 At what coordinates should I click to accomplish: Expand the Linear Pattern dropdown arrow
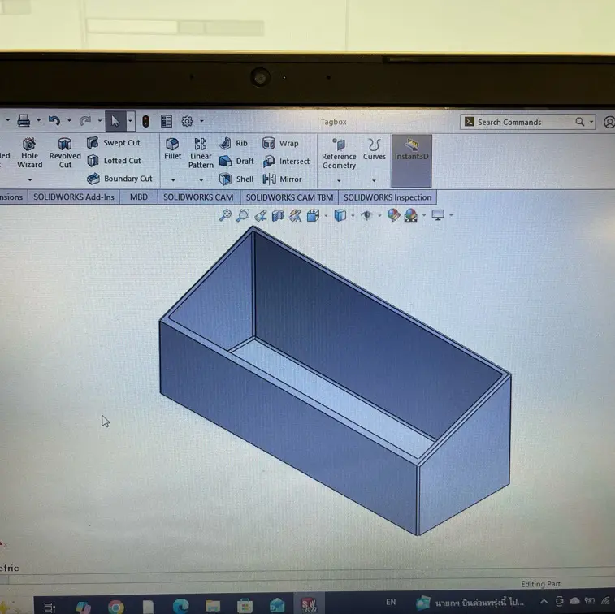[x=201, y=180]
